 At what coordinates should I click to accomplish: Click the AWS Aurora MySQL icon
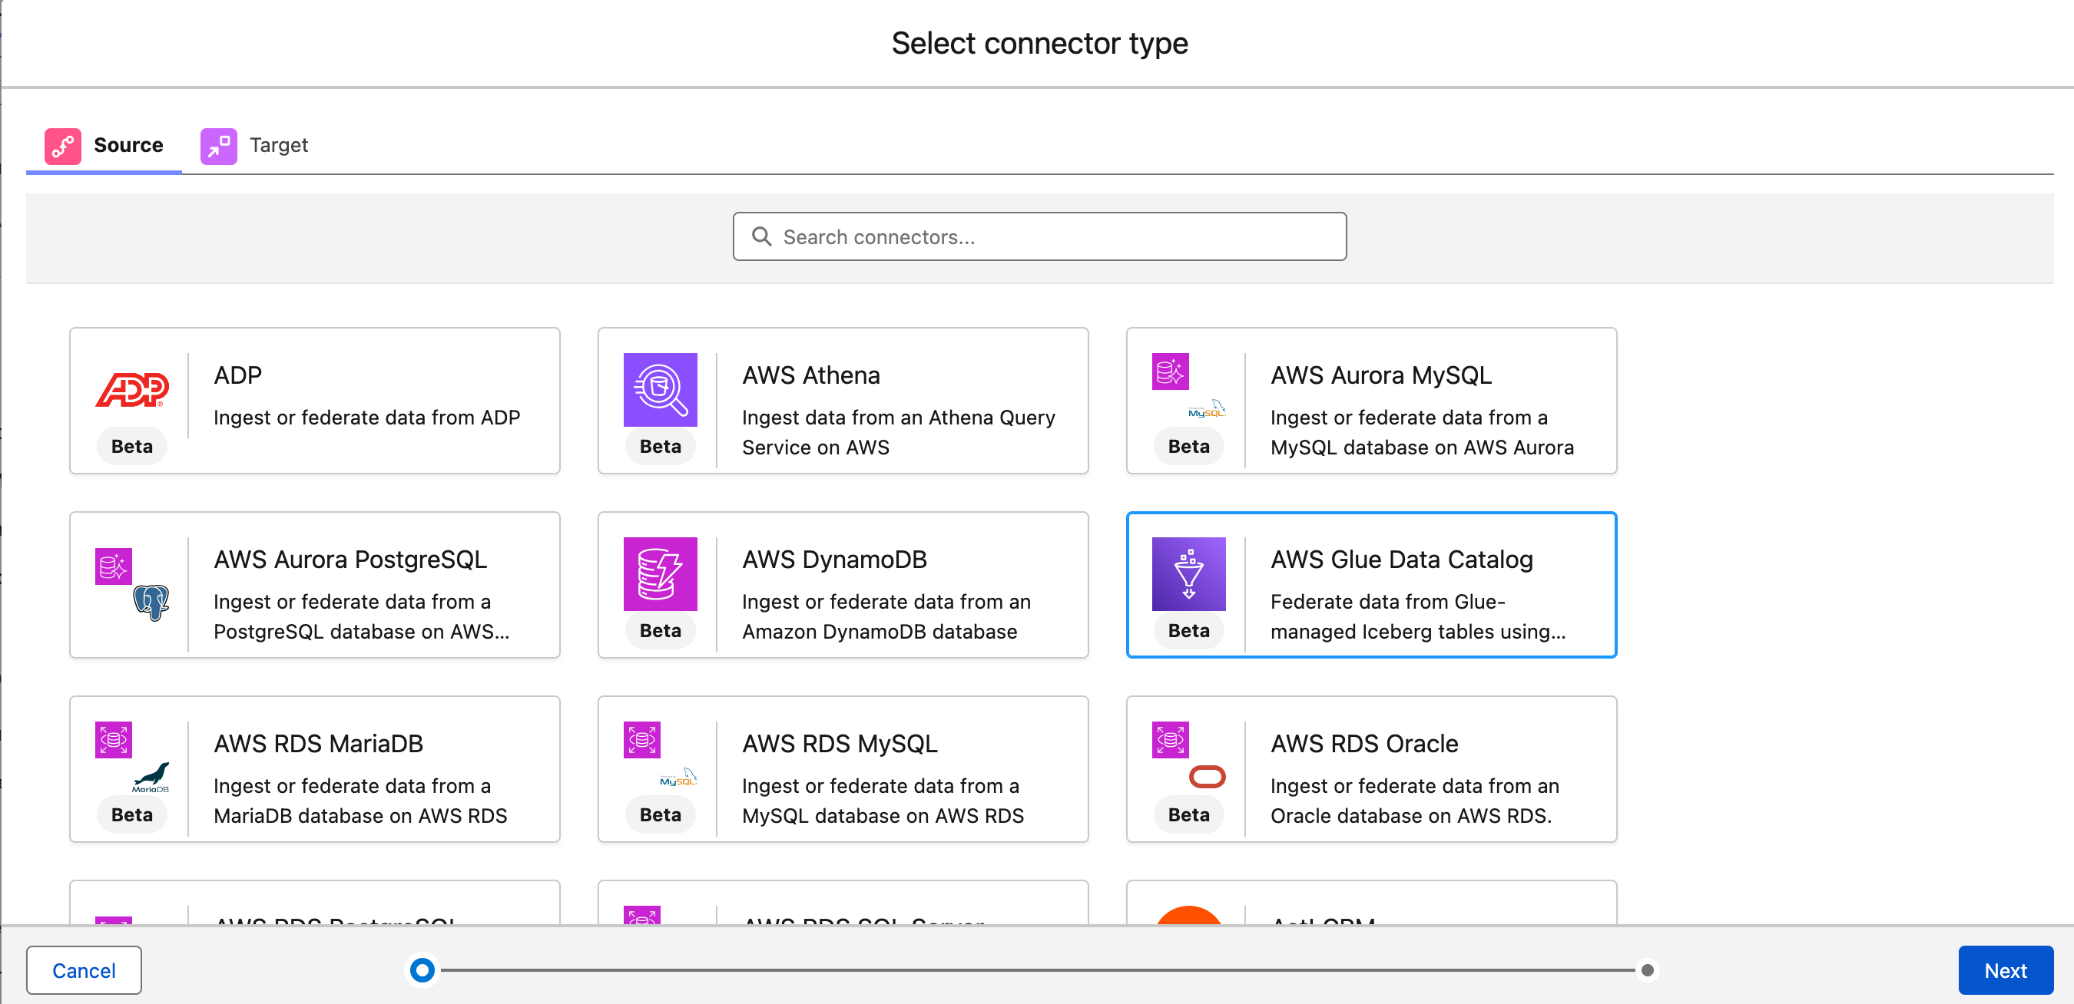coord(1170,372)
